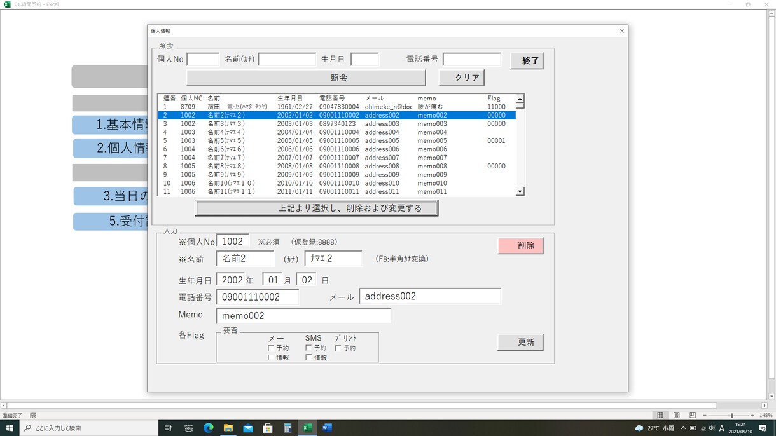Click the phone field showing 09001110002
Image resolution: width=776 pixels, height=436 pixels.
(258, 297)
